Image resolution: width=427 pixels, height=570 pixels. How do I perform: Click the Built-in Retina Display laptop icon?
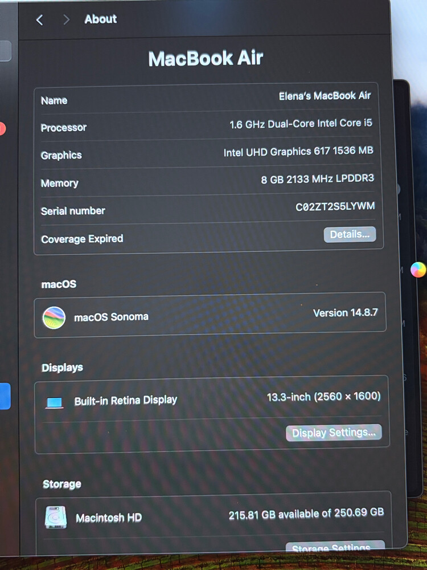tap(55, 402)
